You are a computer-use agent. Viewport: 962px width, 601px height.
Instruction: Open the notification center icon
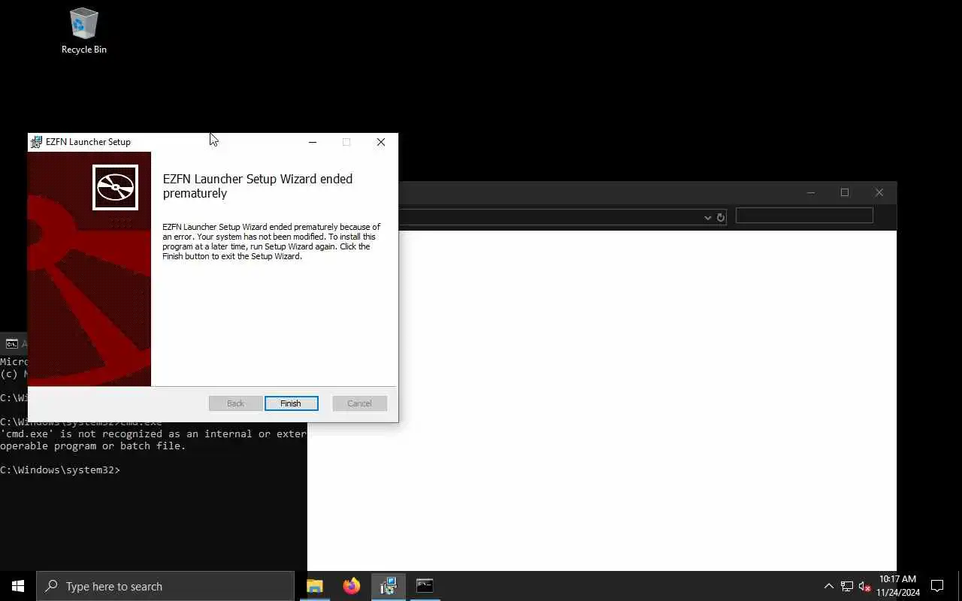pyautogui.click(x=937, y=586)
